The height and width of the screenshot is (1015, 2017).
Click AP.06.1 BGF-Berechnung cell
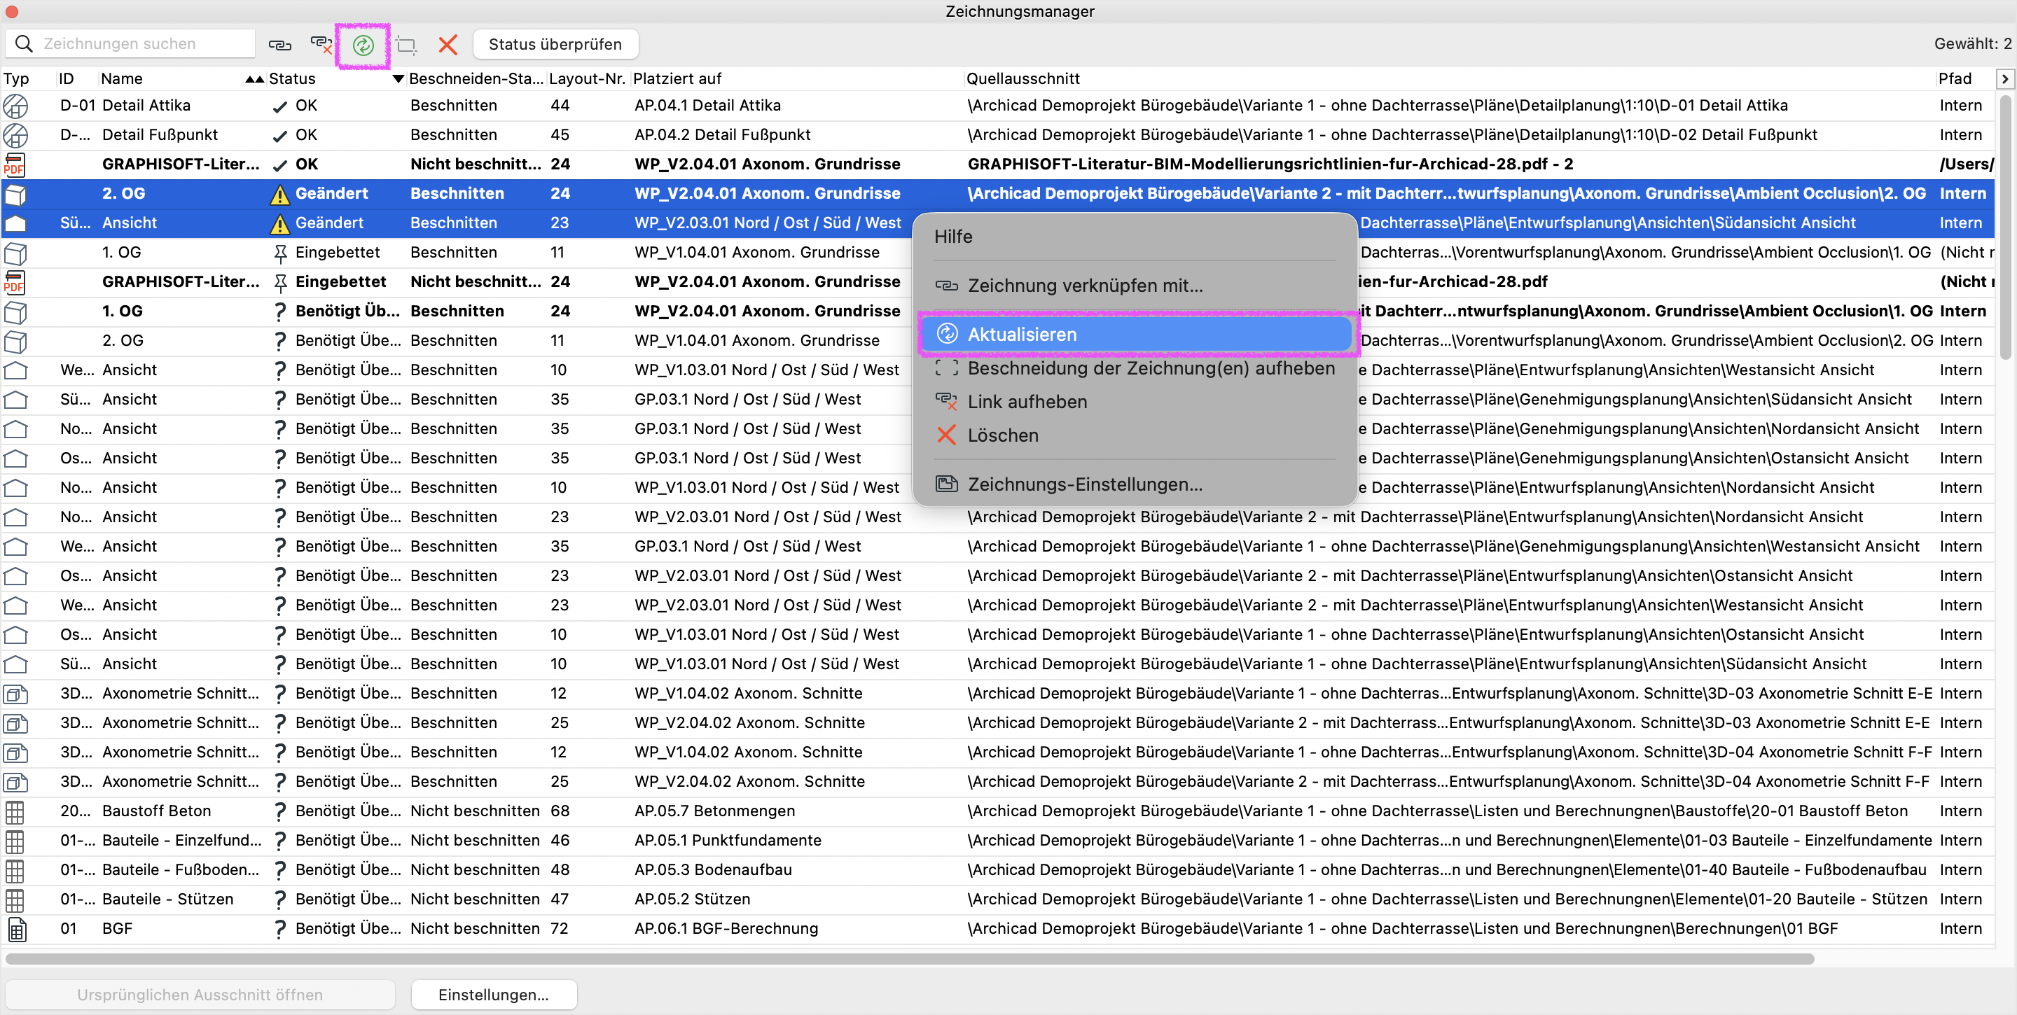coord(726,929)
